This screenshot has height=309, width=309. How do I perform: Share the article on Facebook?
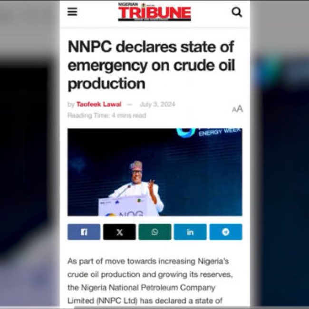84,232
